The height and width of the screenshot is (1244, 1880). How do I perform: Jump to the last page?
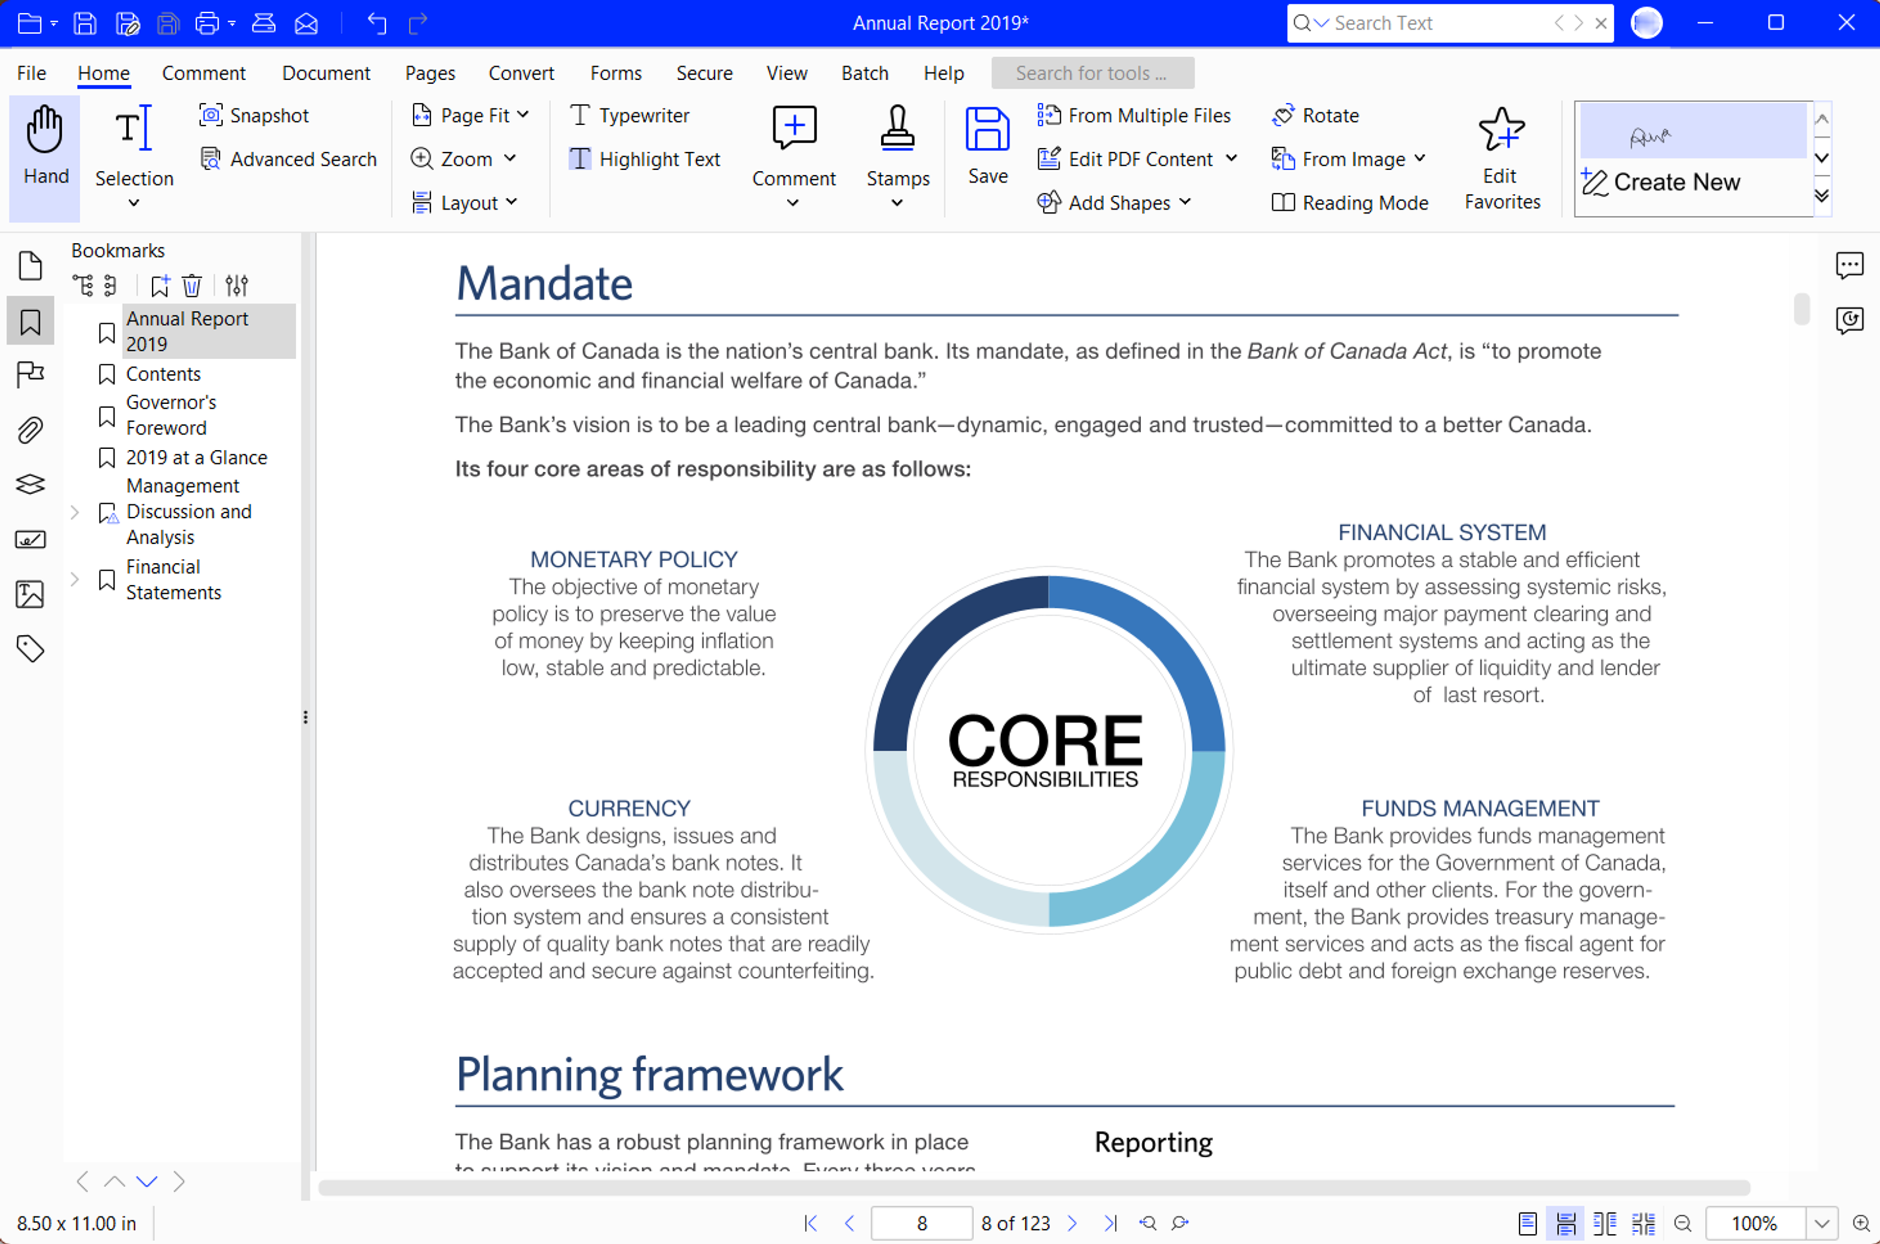click(1110, 1223)
